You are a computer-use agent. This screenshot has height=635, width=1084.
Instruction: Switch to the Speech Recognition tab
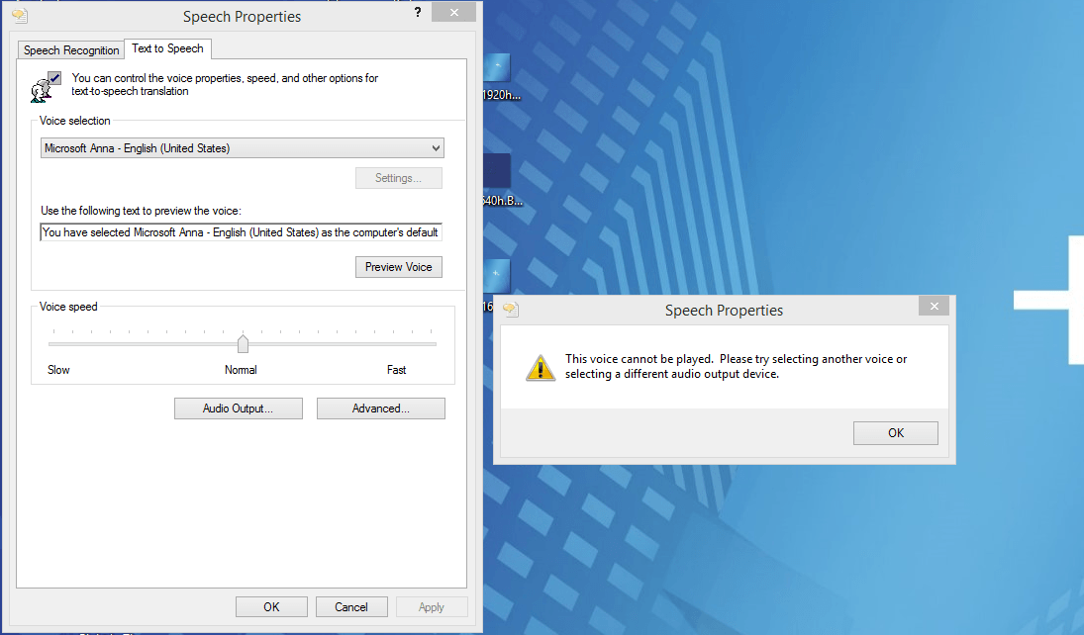[71, 49]
